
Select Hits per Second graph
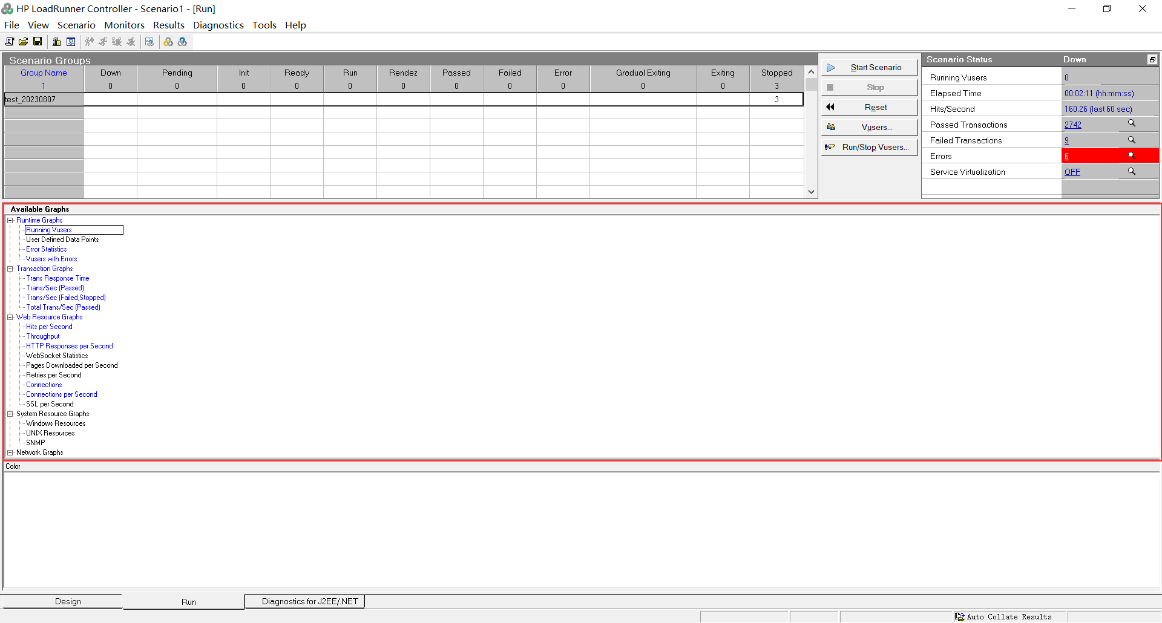coord(49,327)
